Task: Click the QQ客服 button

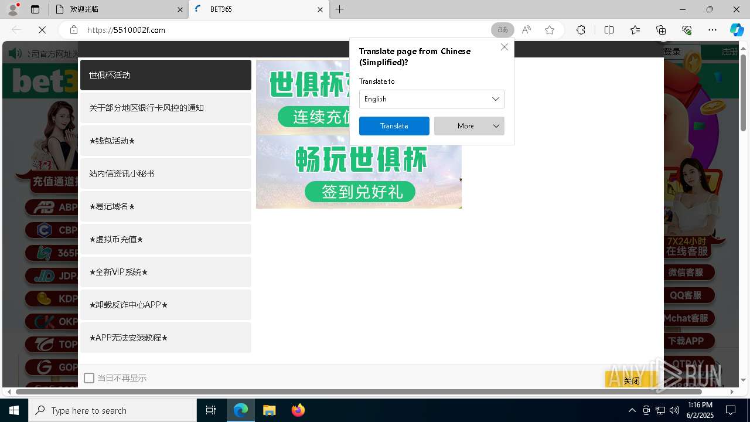Action: [x=688, y=295]
